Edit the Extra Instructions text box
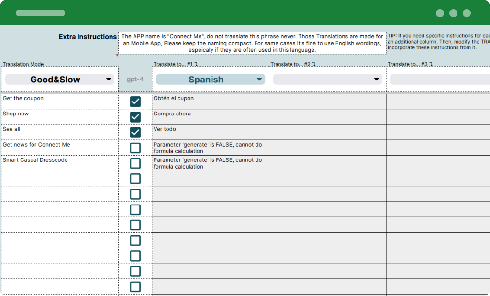This screenshot has height=296, width=490. pos(252,43)
